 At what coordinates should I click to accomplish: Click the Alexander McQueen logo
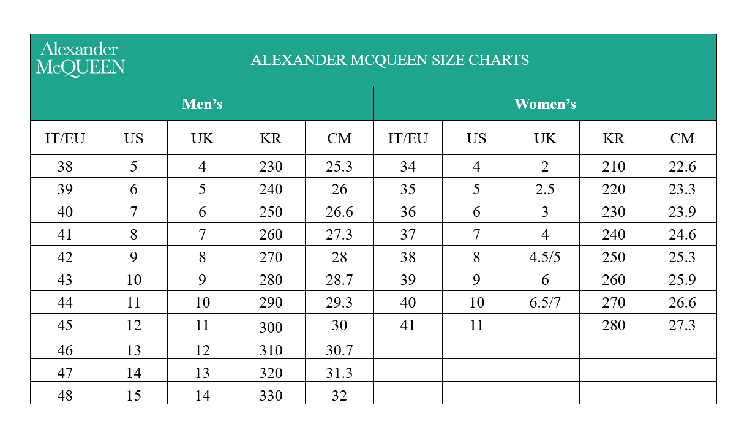click(80, 59)
